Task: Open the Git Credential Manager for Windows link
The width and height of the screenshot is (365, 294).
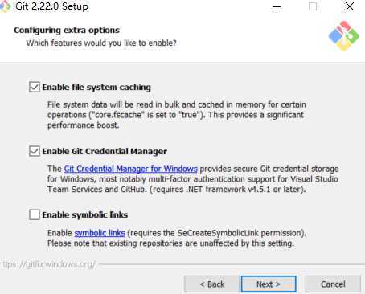Action: point(131,169)
